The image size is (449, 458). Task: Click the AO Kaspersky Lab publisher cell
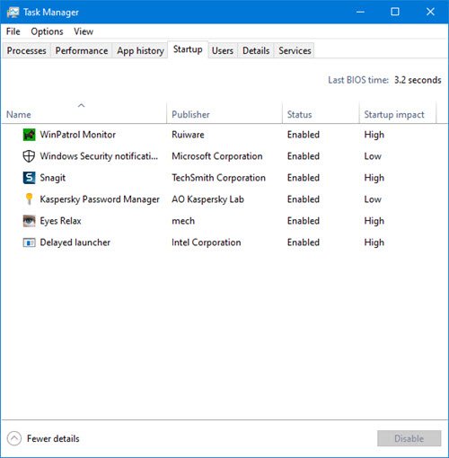click(207, 199)
